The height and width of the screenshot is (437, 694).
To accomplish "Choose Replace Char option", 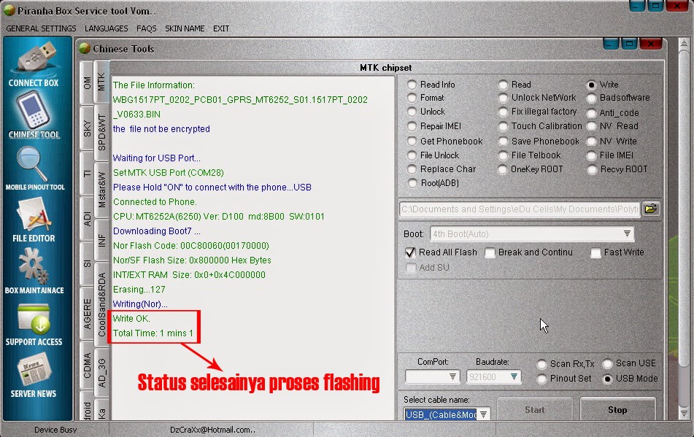I will pyautogui.click(x=412, y=169).
